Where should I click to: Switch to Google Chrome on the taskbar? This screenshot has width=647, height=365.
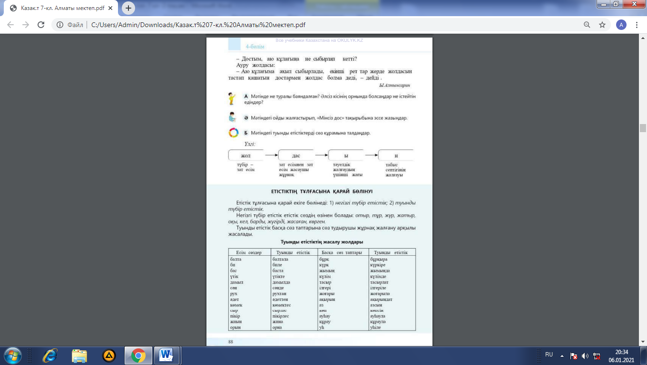[x=138, y=355]
